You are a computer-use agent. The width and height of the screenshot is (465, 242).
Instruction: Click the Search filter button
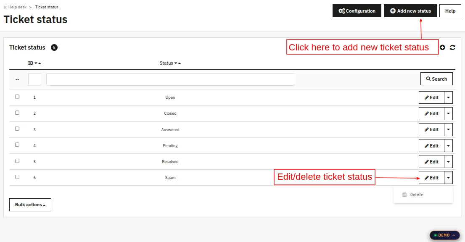436,79
